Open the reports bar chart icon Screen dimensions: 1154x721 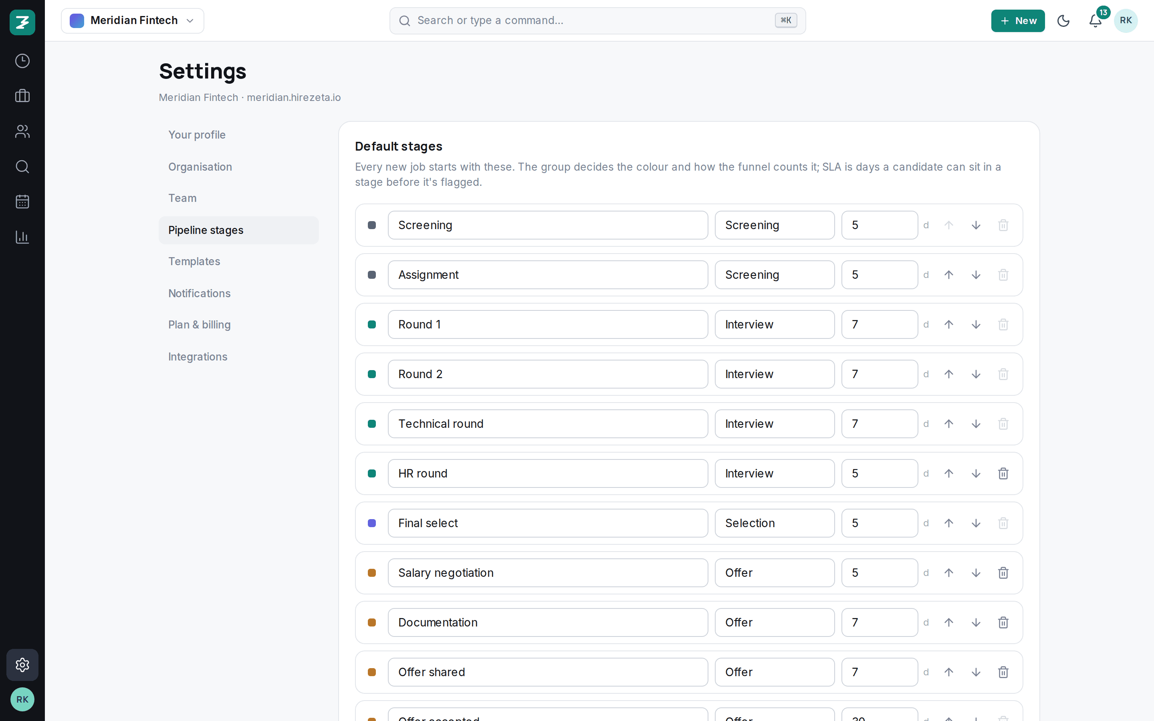click(22, 237)
